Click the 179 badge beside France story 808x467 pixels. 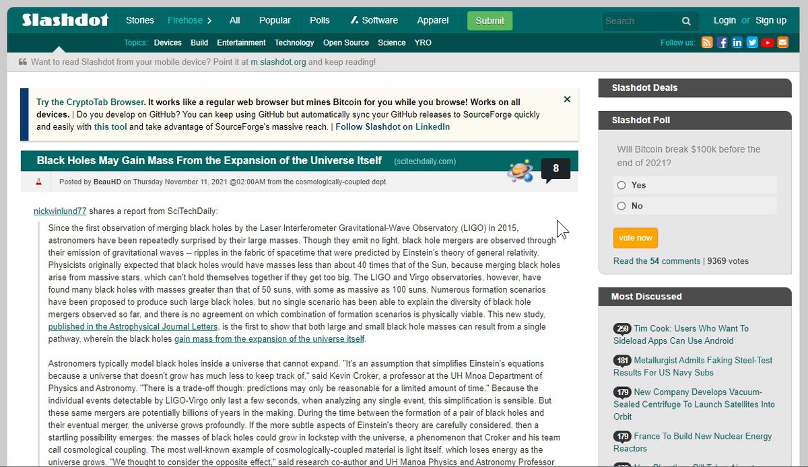(x=622, y=436)
